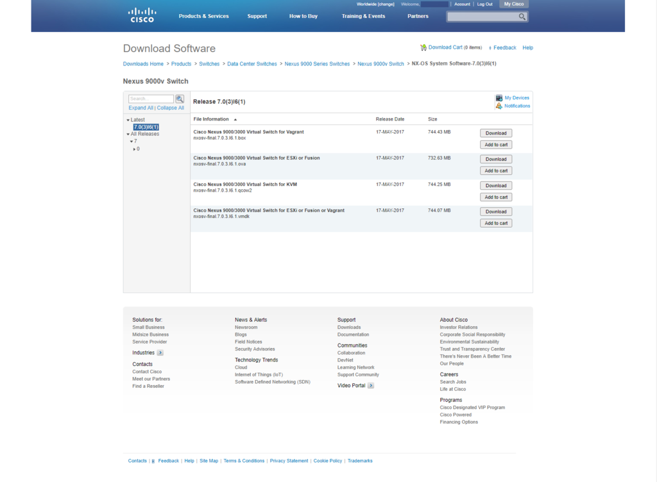Image resolution: width=657 pixels, height=482 pixels.
Task: Open Contacts link in bottom bar
Action: click(137, 461)
